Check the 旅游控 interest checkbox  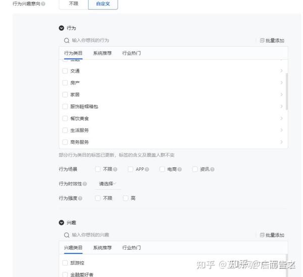point(65,263)
